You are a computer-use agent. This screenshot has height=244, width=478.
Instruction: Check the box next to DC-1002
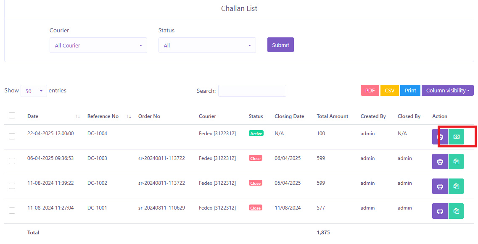12,186
